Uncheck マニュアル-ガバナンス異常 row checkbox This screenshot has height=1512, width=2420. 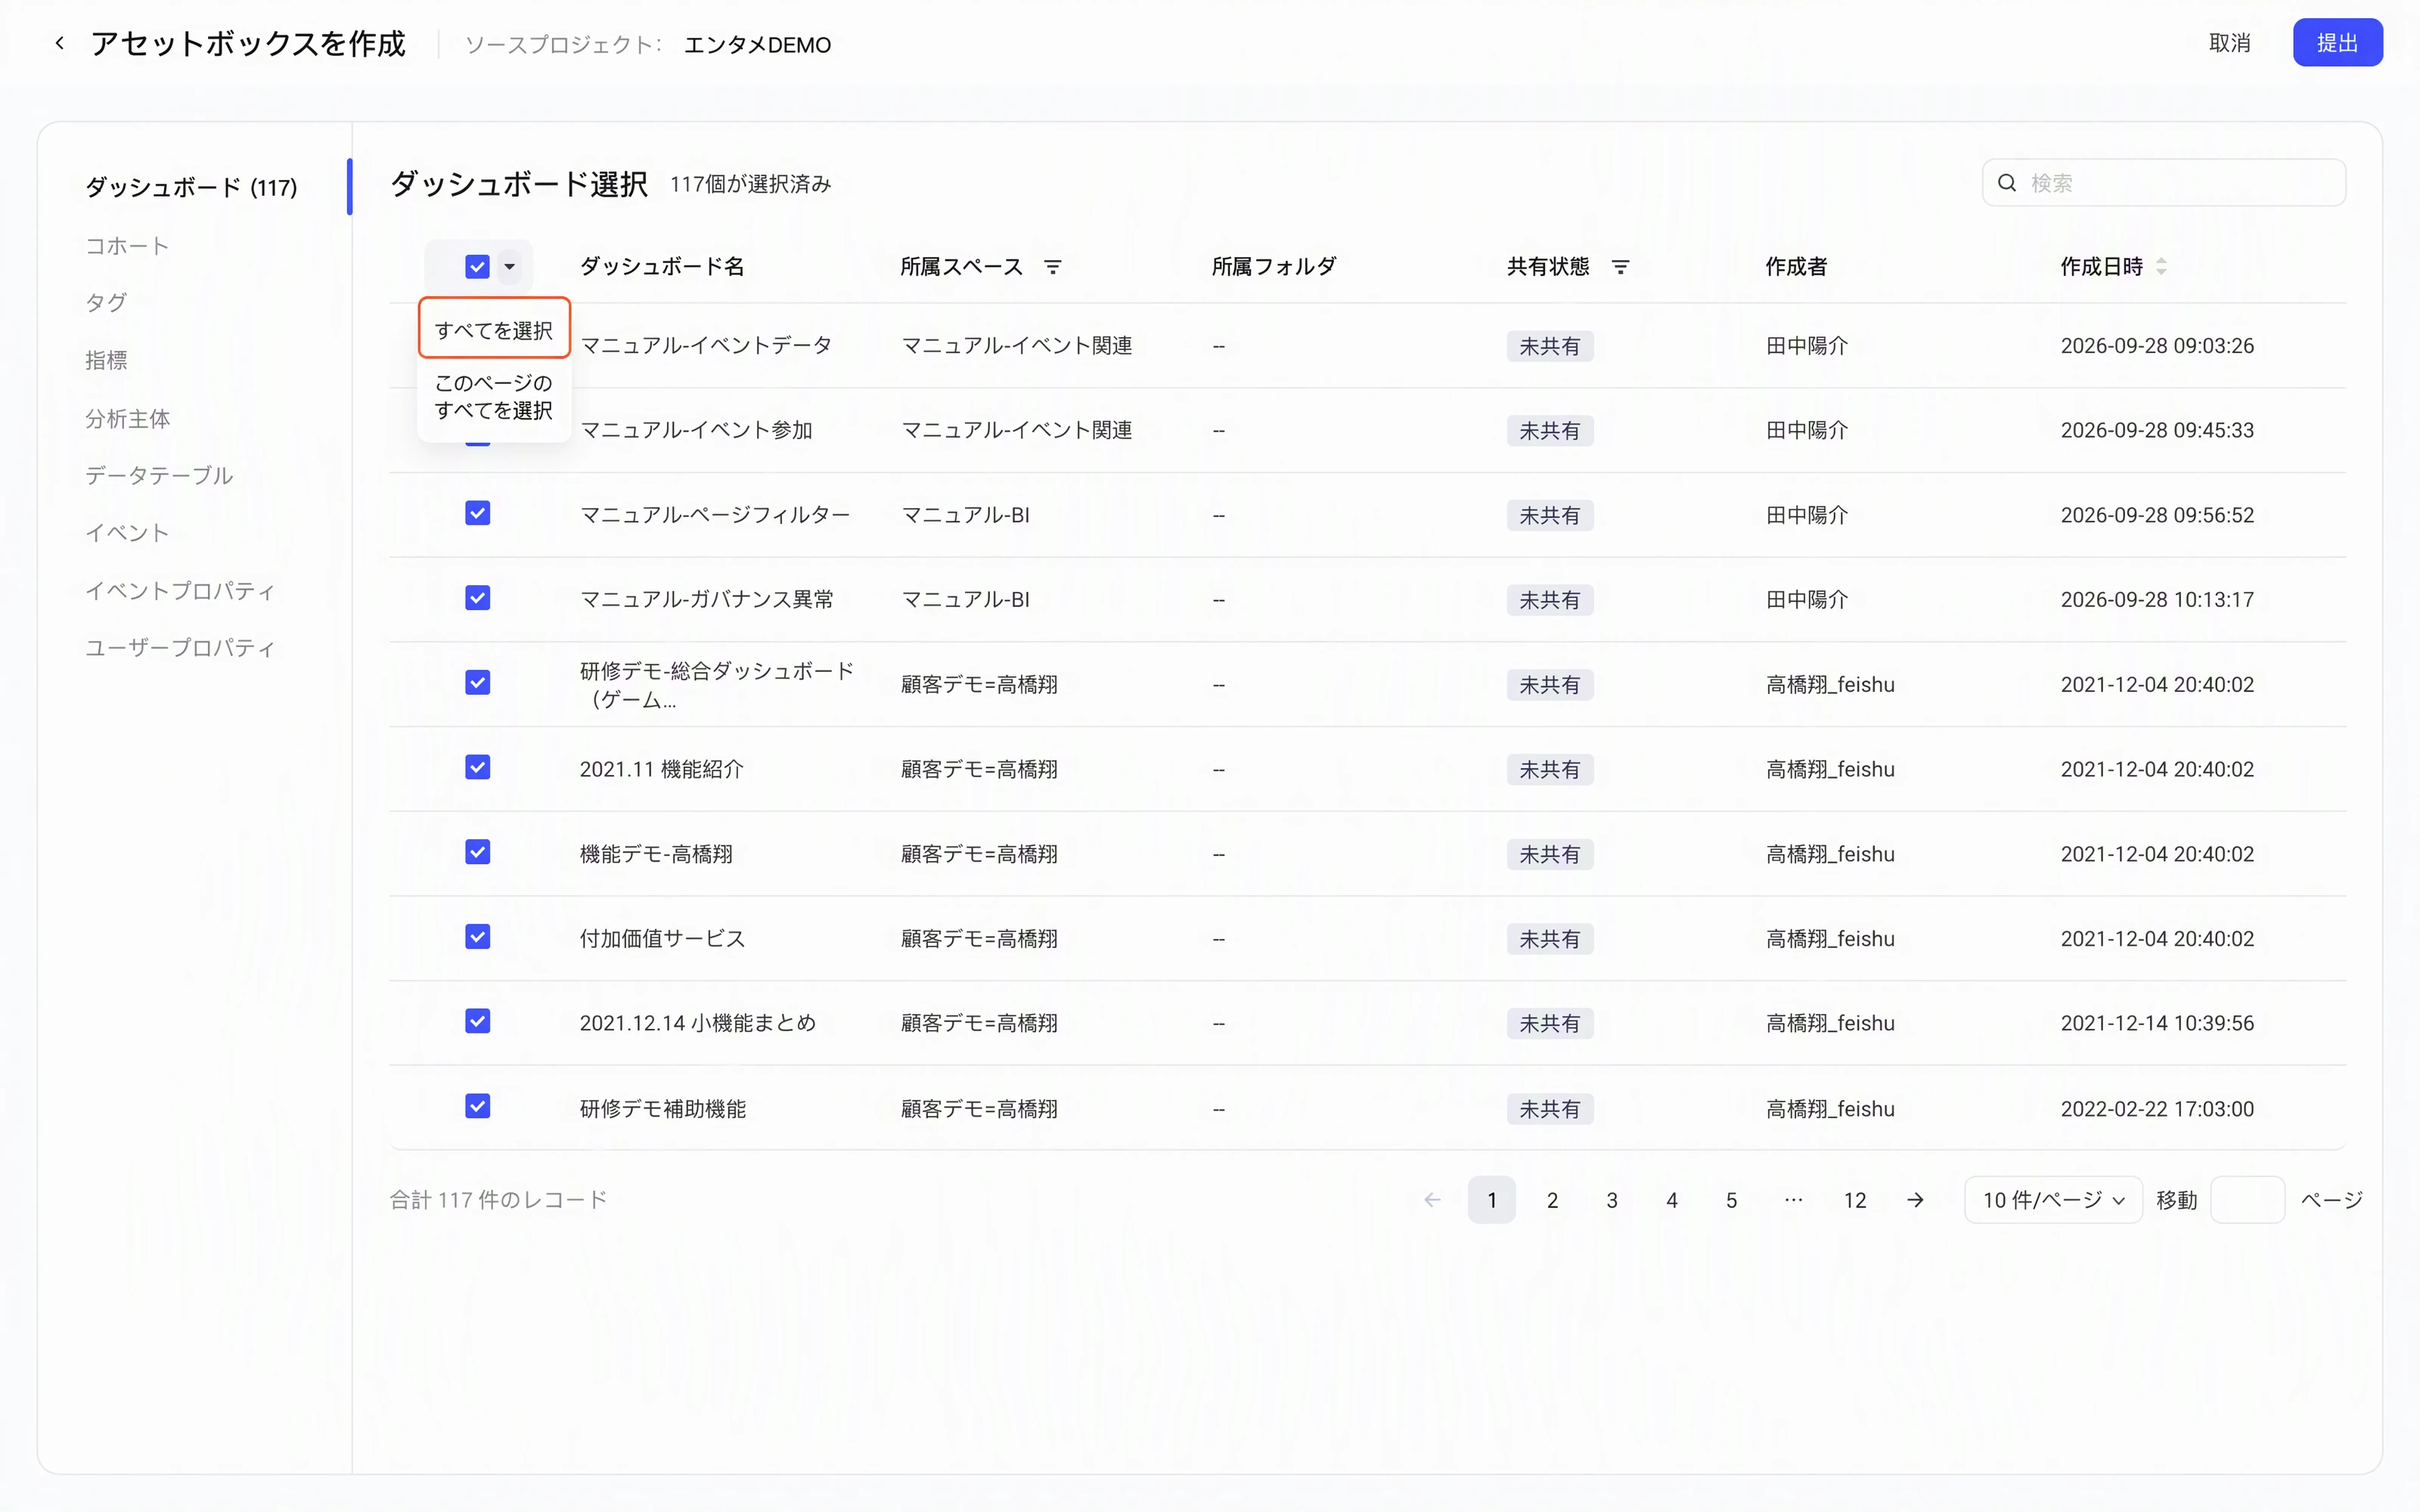point(477,598)
